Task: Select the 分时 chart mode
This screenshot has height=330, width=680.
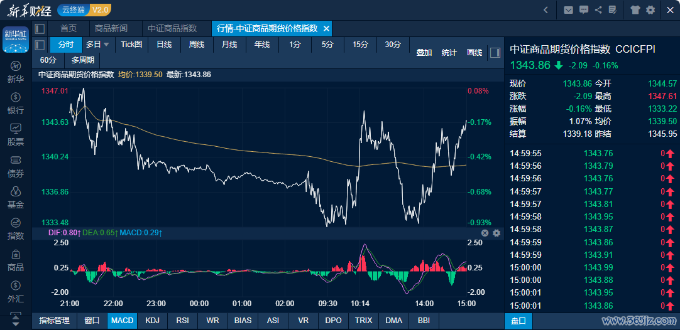Action: (x=67, y=44)
